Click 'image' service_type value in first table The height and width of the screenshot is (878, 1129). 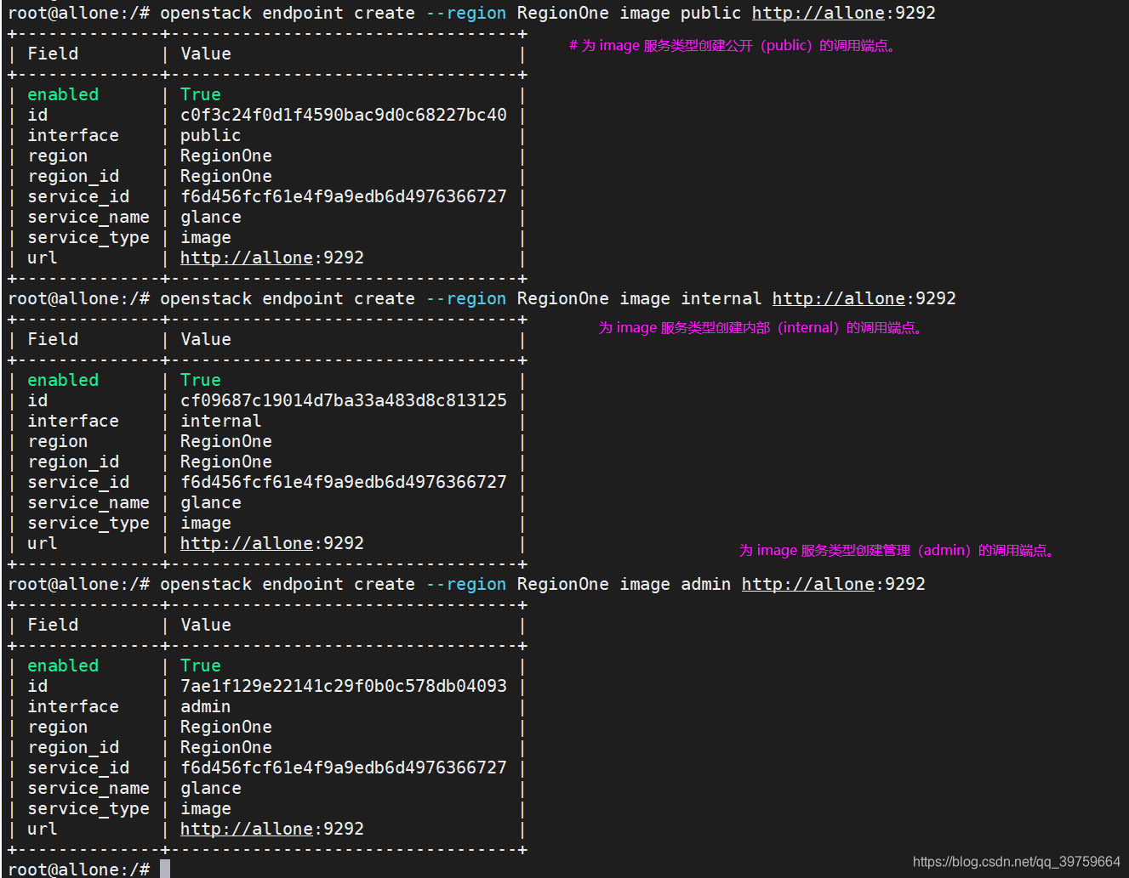(x=206, y=238)
